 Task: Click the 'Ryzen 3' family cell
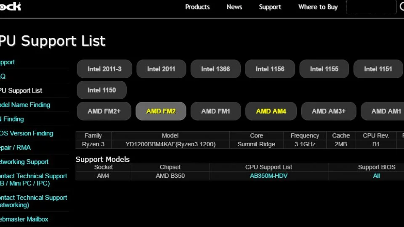(93, 144)
